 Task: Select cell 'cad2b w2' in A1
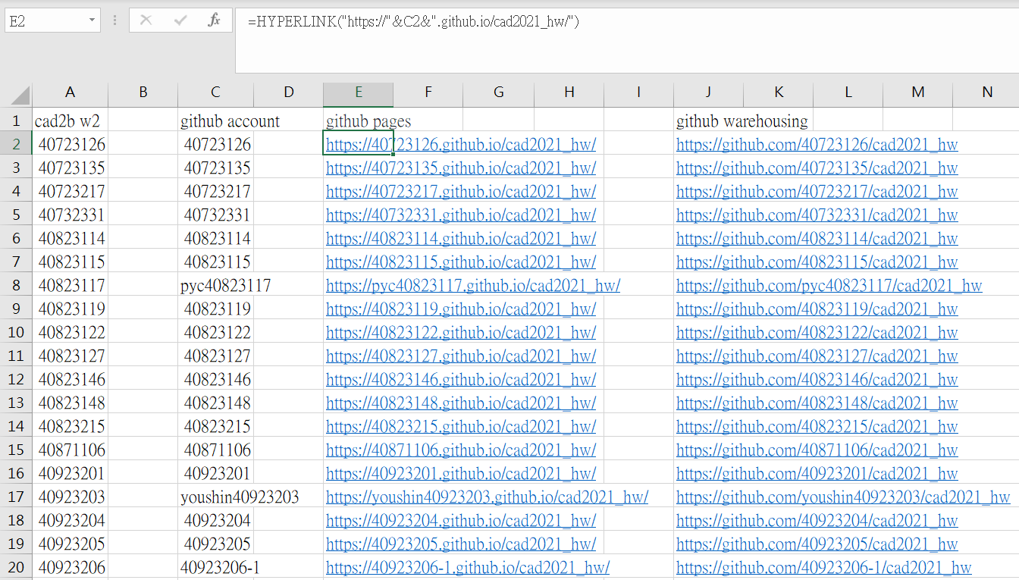tap(70, 121)
